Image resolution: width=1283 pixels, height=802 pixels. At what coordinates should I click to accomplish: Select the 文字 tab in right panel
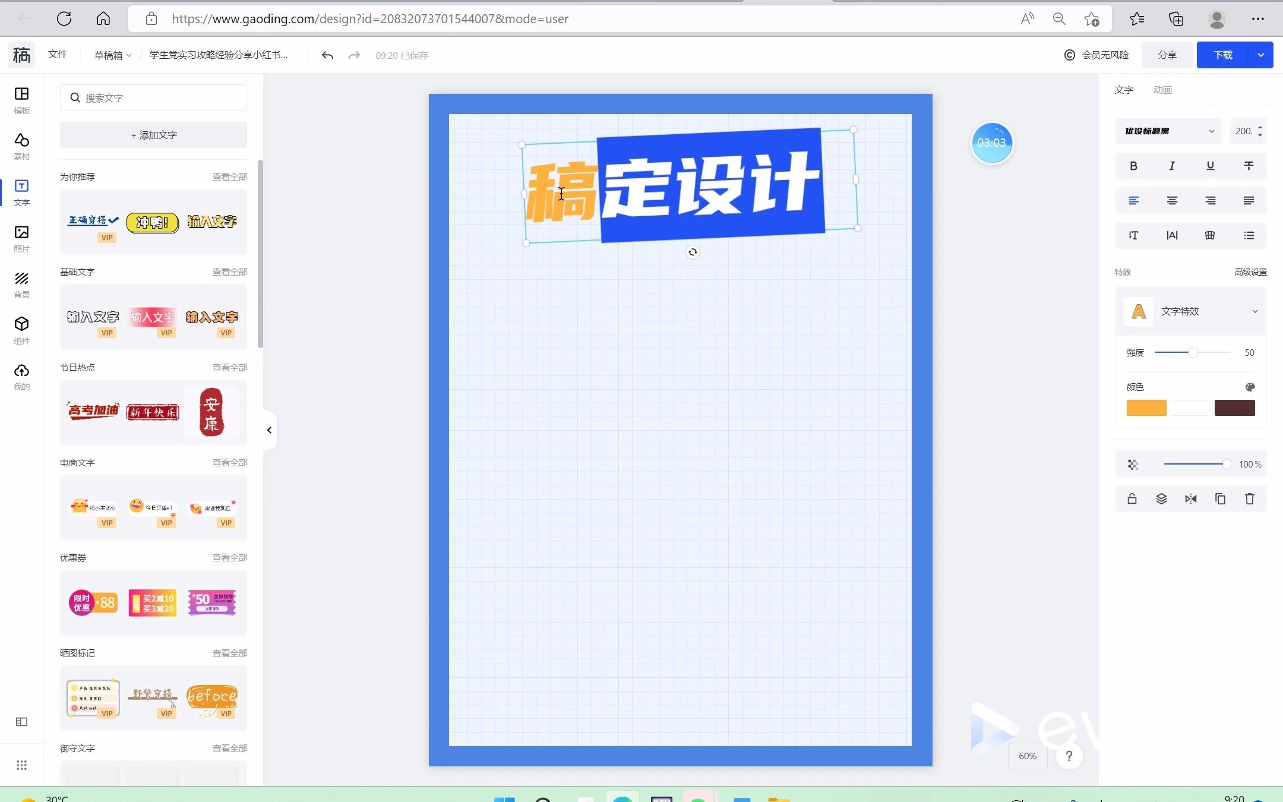click(x=1124, y=90)
